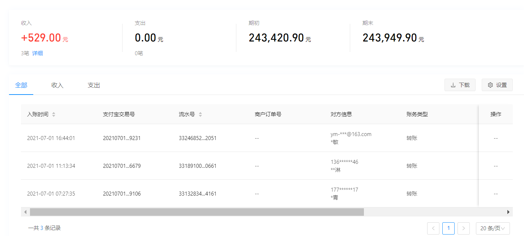Screen dimensions: 524x236
Task: Open the 详细 link under income
Action: point(38,53)
